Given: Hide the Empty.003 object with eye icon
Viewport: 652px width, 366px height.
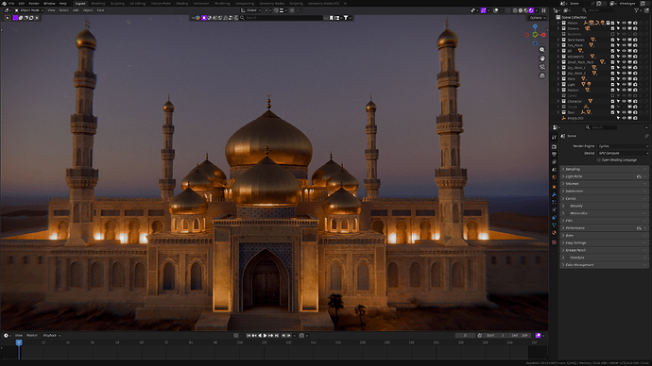Looking at the screenshot, I should coord(625,118).
